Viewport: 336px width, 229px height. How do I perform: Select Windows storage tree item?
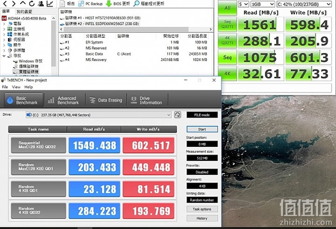[x=27, y=61]
